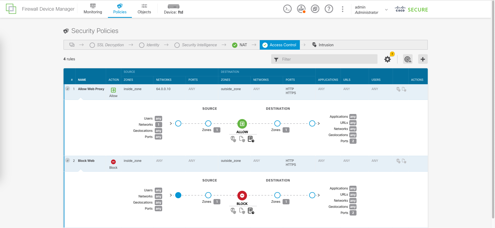Click into the rules Filter field
495x228 pixels.
[327, 59]
